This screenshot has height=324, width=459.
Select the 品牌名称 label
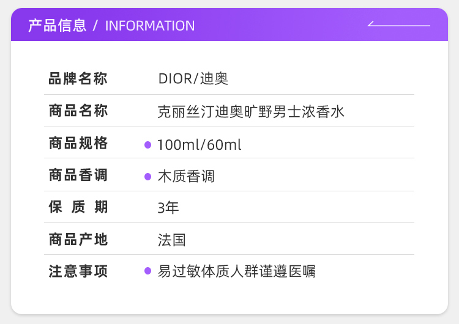click(x=78, y=79)
